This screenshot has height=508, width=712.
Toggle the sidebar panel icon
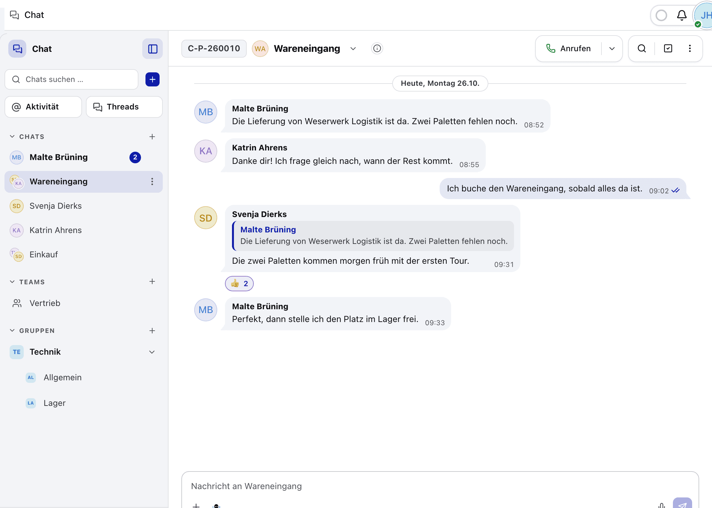tap(153, 49)
